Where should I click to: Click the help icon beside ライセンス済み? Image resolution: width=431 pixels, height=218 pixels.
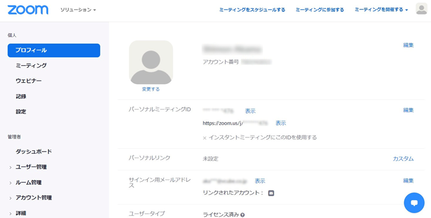tap(243, 215)
